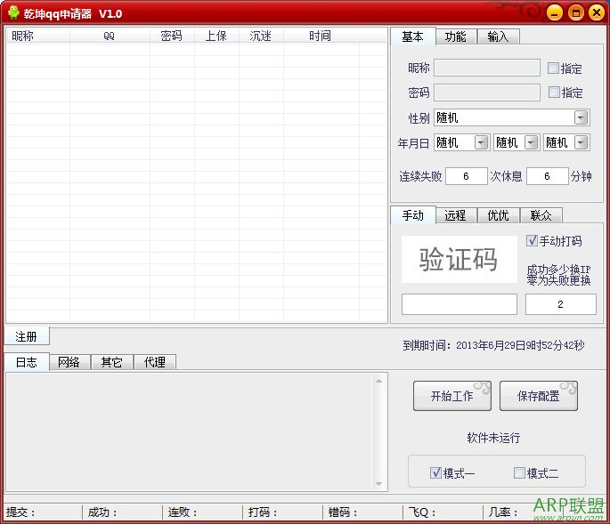Click the captcha answer input field
Viewport: 610px width, 524px height.
pos(460,304)
